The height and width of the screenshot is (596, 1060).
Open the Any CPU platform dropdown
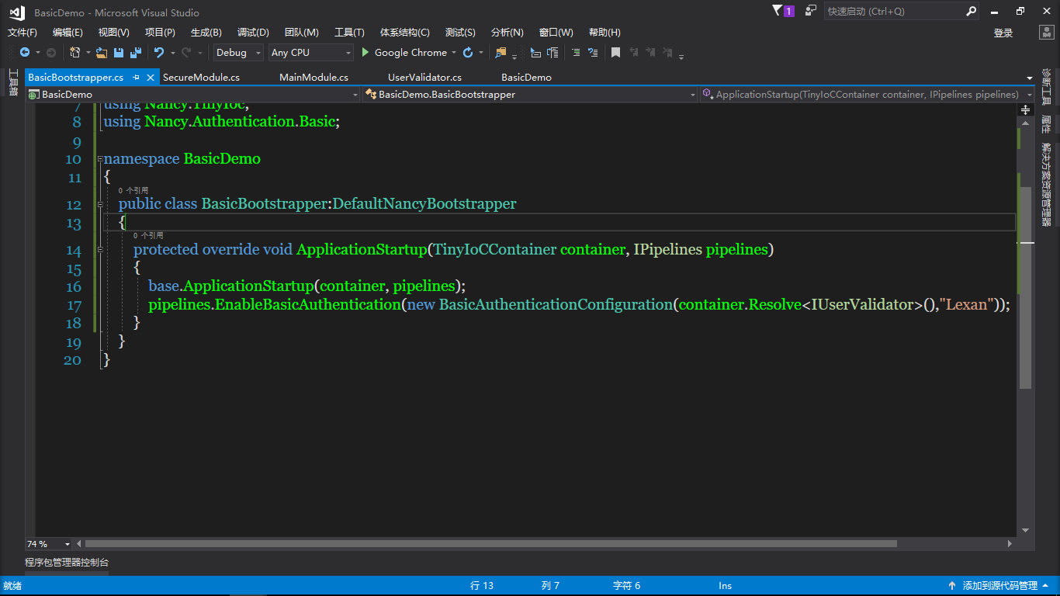[311, 53]
